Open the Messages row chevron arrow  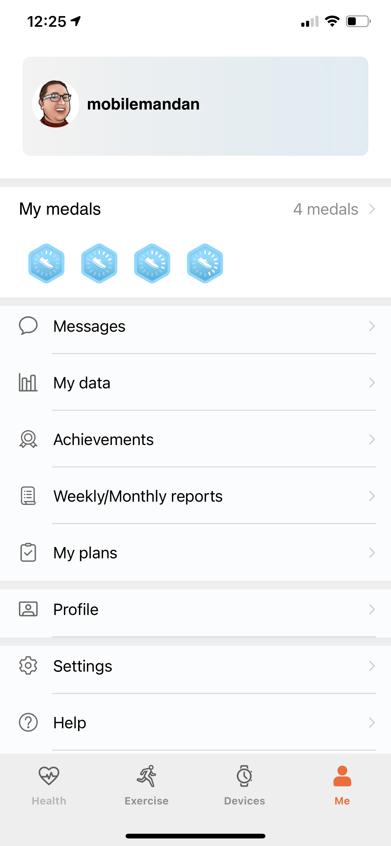[x=371, y=326]
